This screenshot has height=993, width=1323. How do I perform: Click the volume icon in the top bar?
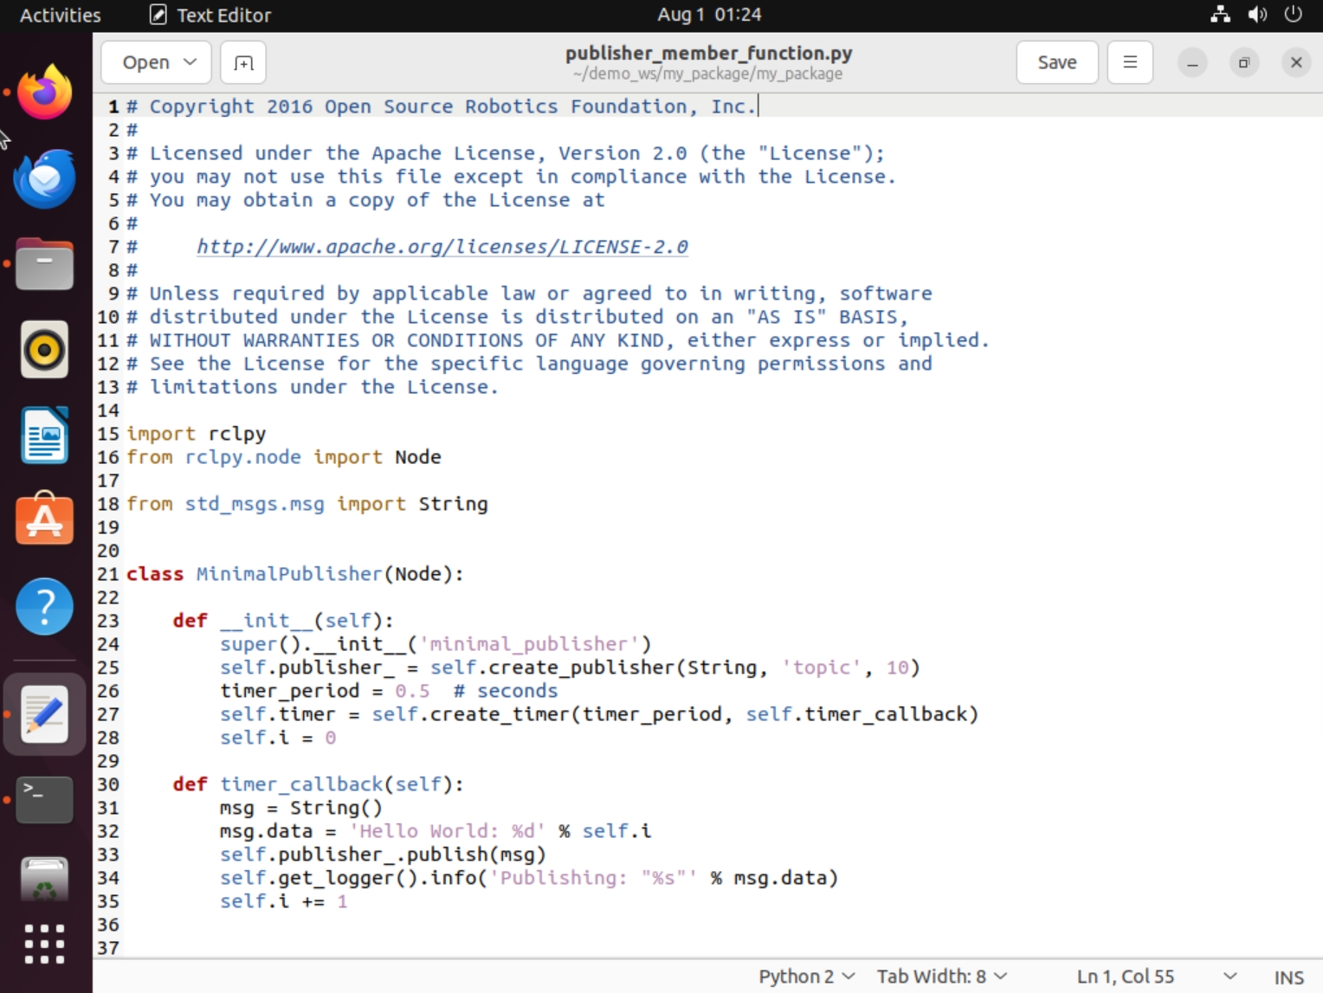click(x=1257, y=14)
